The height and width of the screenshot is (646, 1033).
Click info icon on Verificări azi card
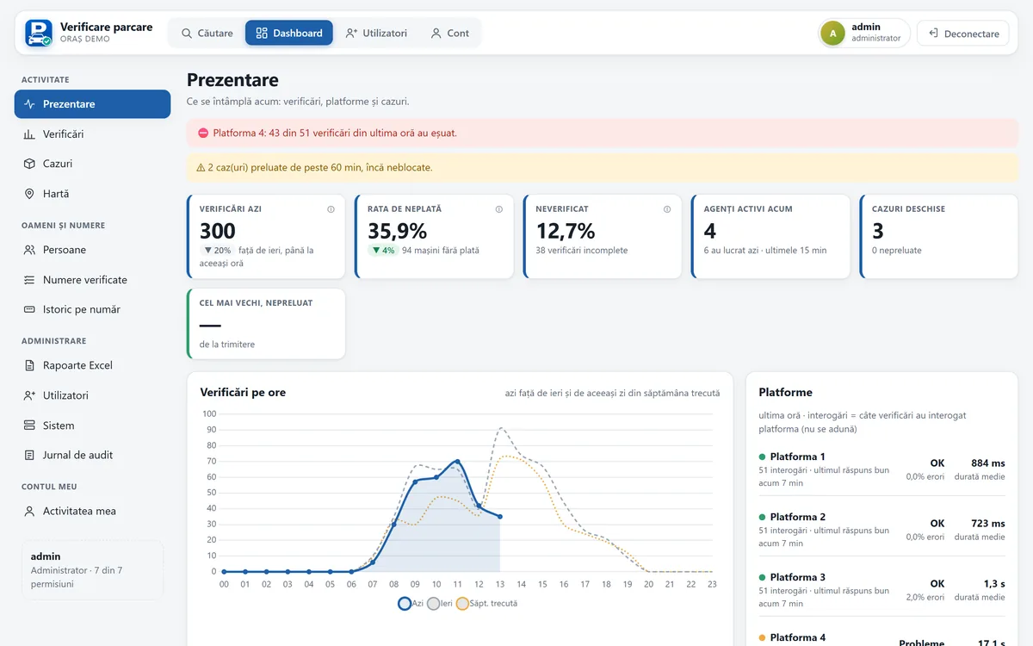(331, 209)
